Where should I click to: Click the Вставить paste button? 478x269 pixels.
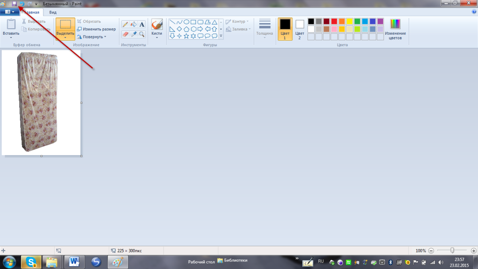pyautogui.click(x=11, y=29)
